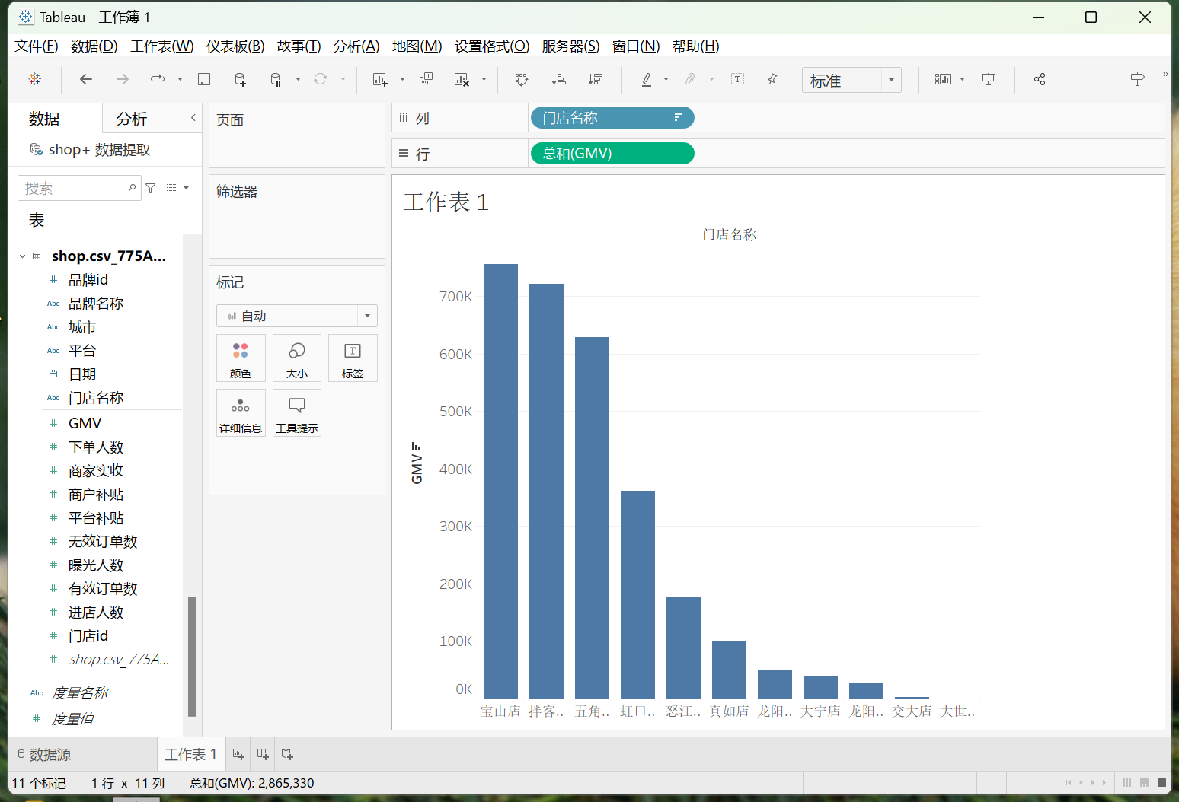This screenshot has width=1179, height=802.
Task: Click the swap rows and columns icon
Action: [522, 79]
